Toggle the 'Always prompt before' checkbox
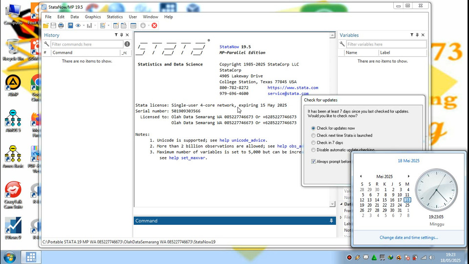 click(314, 161)
